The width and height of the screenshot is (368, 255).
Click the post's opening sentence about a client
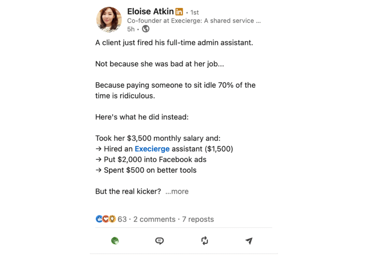click(174, 43)
